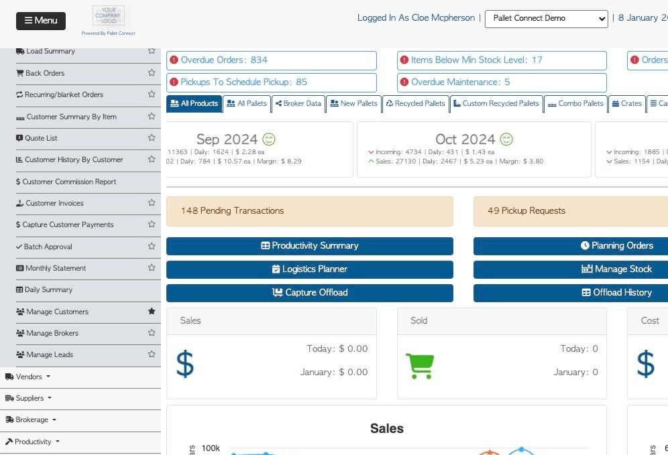Click the Load Summary truck icon
668x455 pixels.
pyautogui.click(x=20, y=51)
